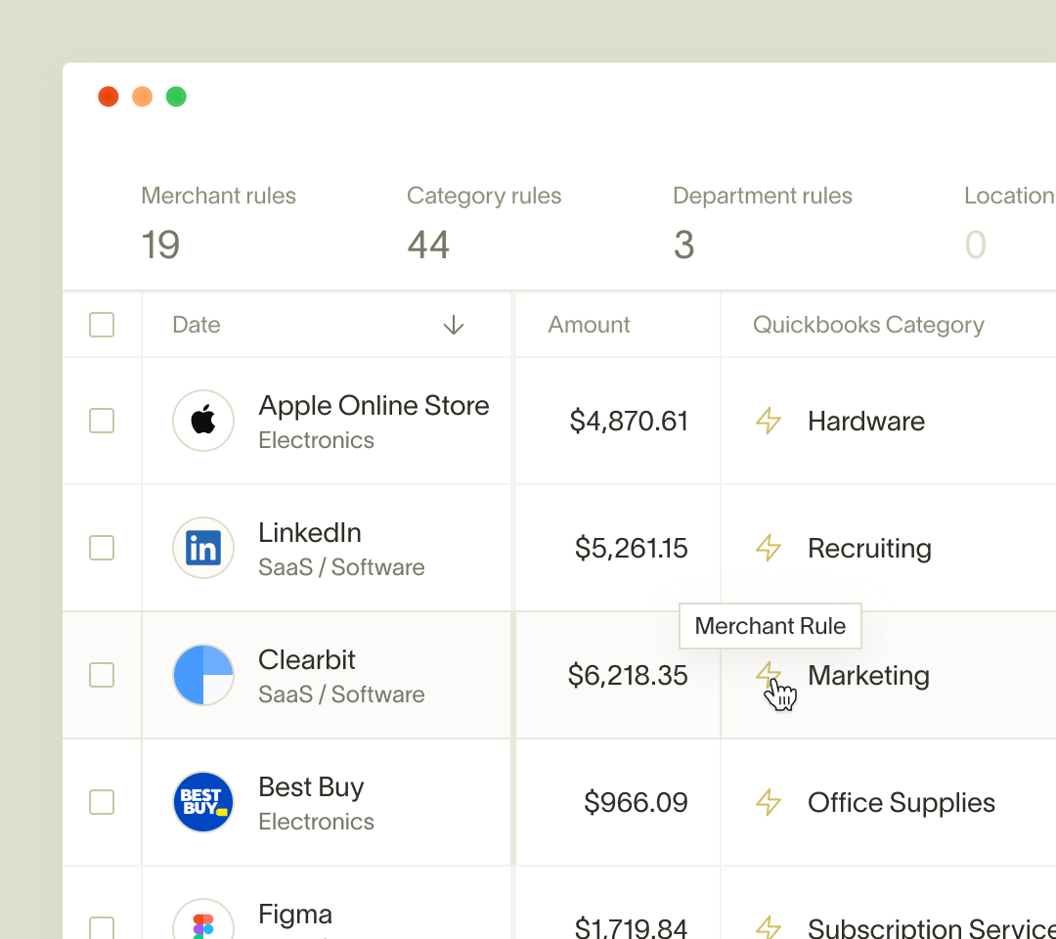Screen dimensions: 1056x939
Task: Click the Office Supplies category value
Action: coord(902,803)
